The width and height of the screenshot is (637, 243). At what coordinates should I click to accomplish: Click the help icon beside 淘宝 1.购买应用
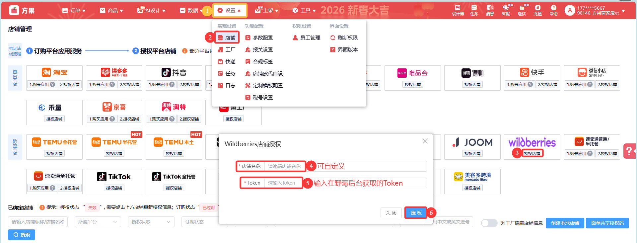pyautogui.click(x=52, y=84)
